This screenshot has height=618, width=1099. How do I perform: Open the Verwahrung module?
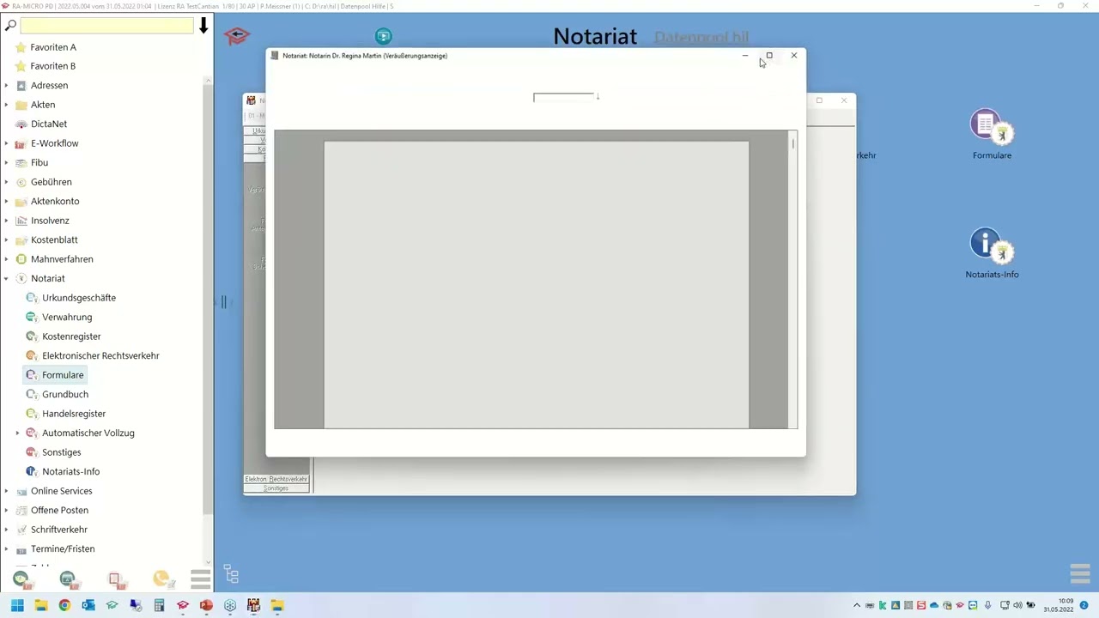(x=67, y=317)
